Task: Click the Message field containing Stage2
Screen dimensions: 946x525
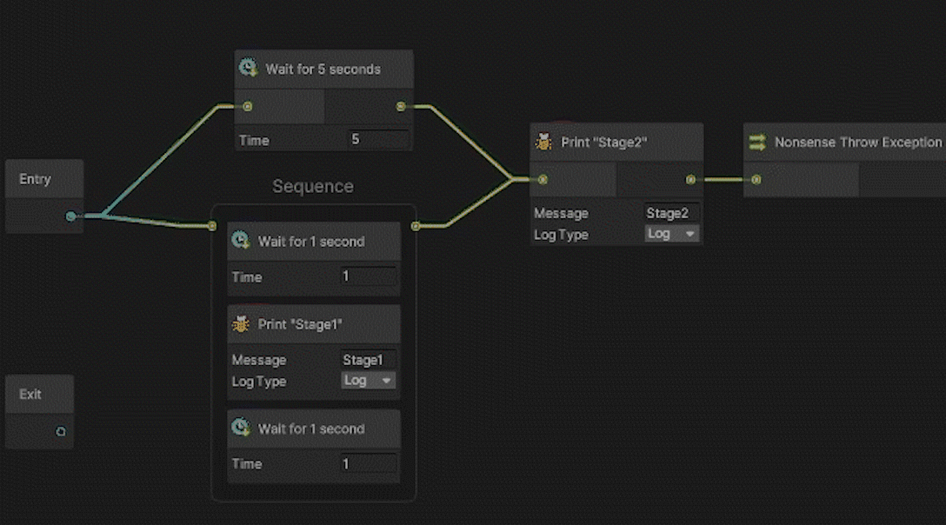Action: click(671, 213)
